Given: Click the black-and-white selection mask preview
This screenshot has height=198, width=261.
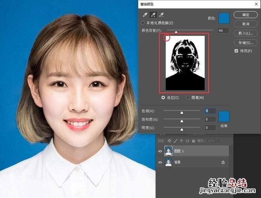Looking at the screenshot, I should point(185,63).
